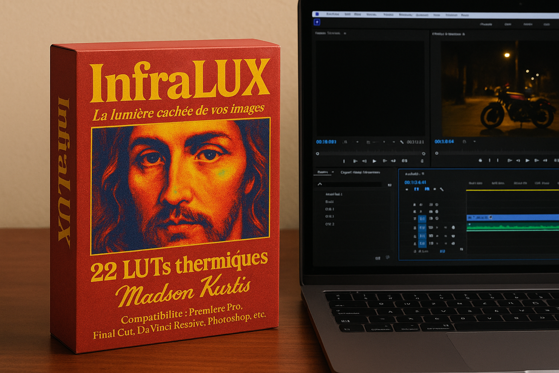Click the Mark In icon under the Source monitor
This screenshot has height=373, width=559.
coord(344,160)
